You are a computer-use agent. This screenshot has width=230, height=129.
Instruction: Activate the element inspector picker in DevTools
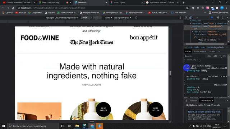(x=186, y=18)
